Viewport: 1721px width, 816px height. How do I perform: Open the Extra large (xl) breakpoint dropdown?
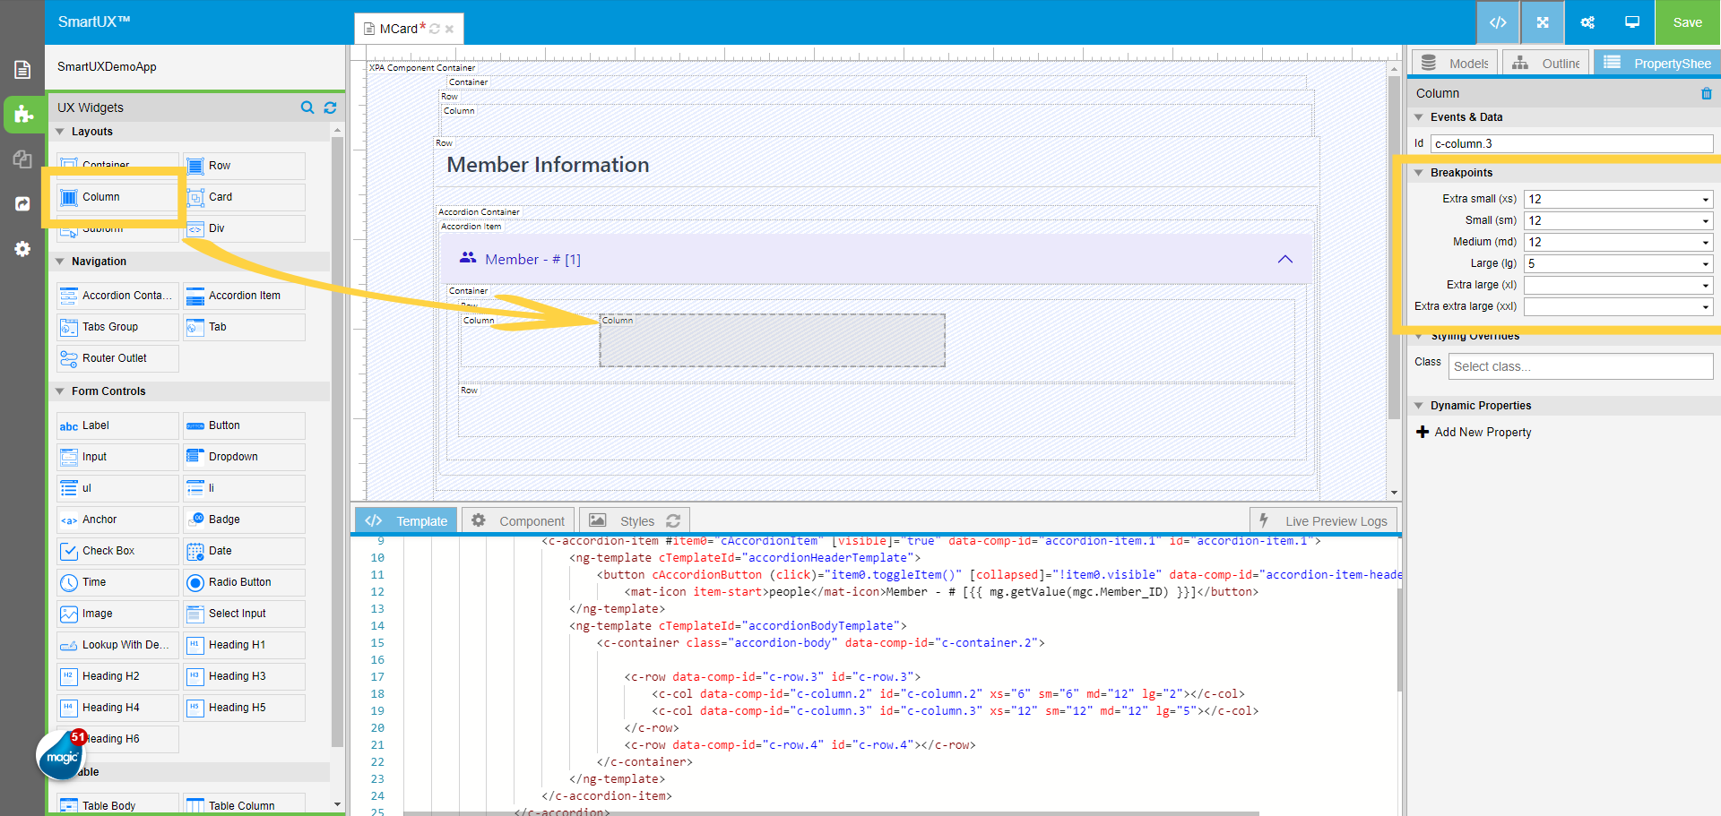click(1618, 285)
